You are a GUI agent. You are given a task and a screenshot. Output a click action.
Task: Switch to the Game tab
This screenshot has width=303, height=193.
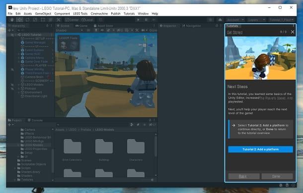(x=81, y=26)
